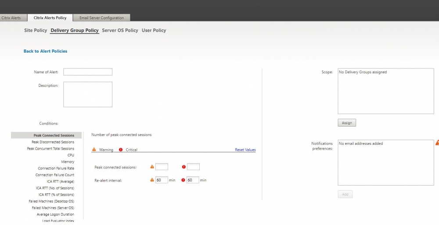Go back to Alert Policies
This screenshot has width=439, height=225.
pyautogui.click(x=45, y=51)
